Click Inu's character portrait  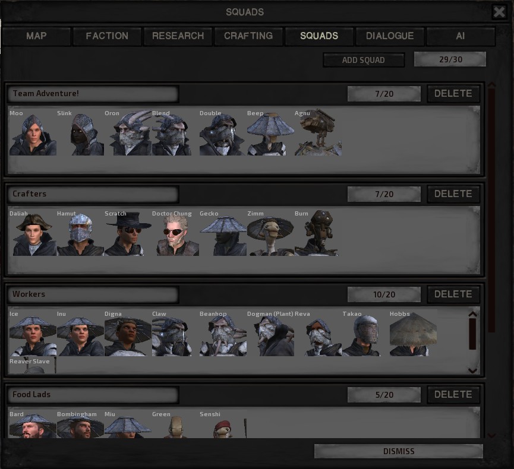click(80, 333)
